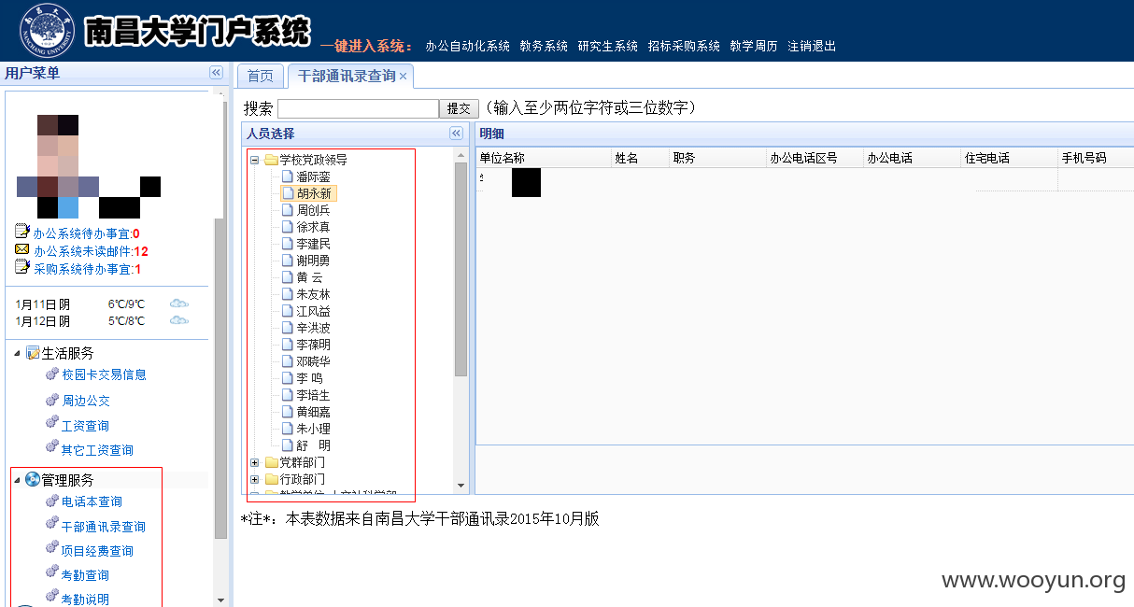Viewport: 1134px width, 607px height.
Task: Click the gear icon next to 电话本查询
Action: click(52, 501)
